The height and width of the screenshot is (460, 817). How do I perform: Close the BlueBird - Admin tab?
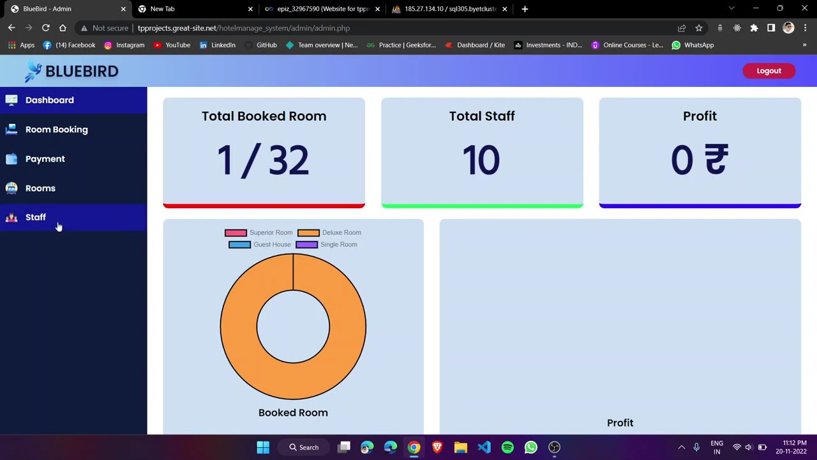coord(123,9)
